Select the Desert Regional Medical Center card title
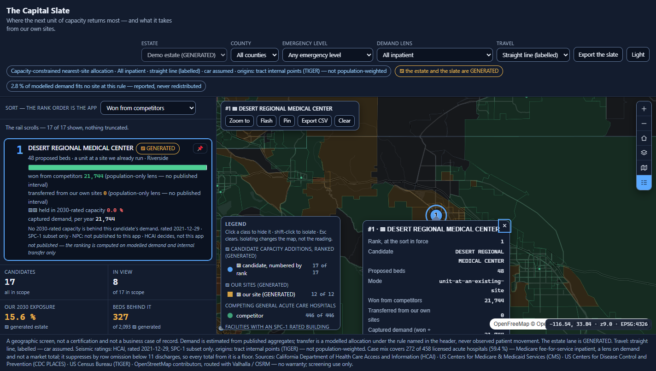This screenshot has width=656, height=371. pyautogui.click(x=81, y=148)
